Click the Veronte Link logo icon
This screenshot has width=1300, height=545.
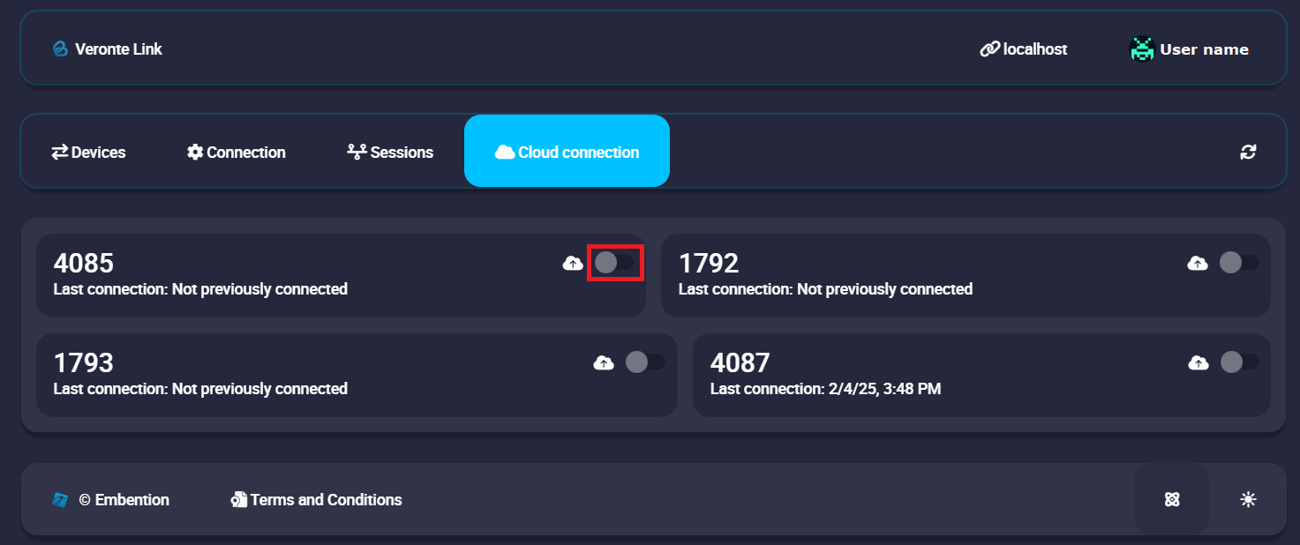point(60,49)
